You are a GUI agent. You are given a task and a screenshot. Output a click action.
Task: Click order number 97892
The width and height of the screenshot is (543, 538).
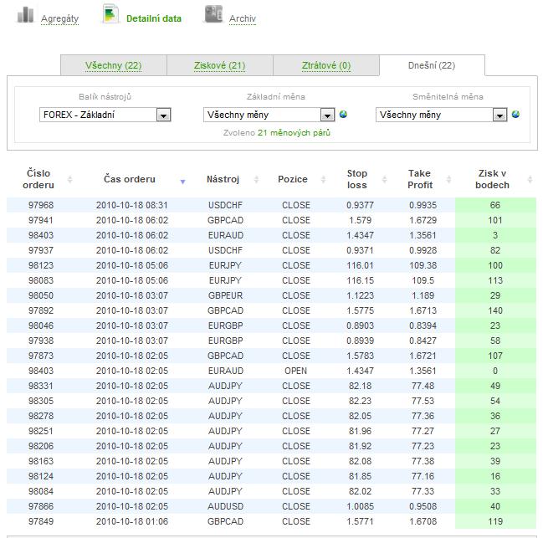click(41, 310)
